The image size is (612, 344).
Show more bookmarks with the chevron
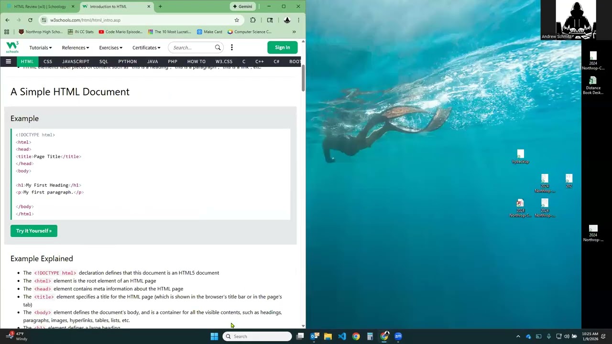pyautogui.click(x=294, y=32)
